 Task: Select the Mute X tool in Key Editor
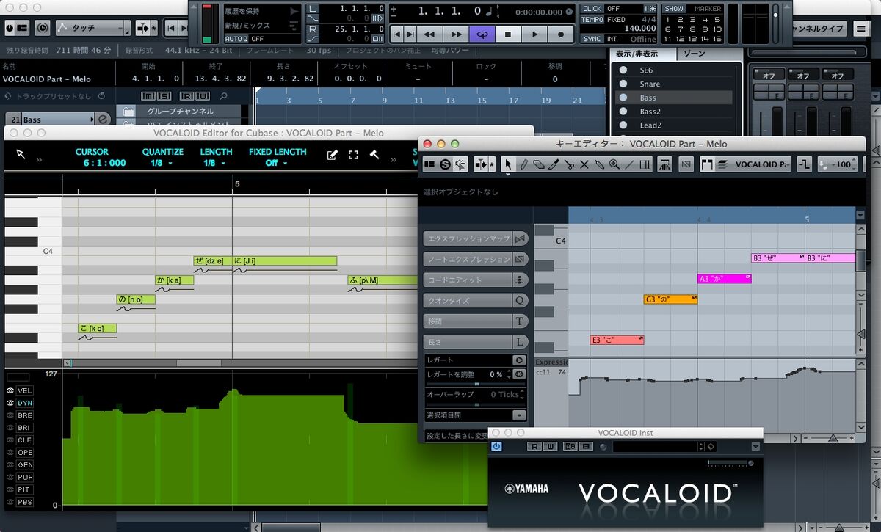[x=584, y=165]
